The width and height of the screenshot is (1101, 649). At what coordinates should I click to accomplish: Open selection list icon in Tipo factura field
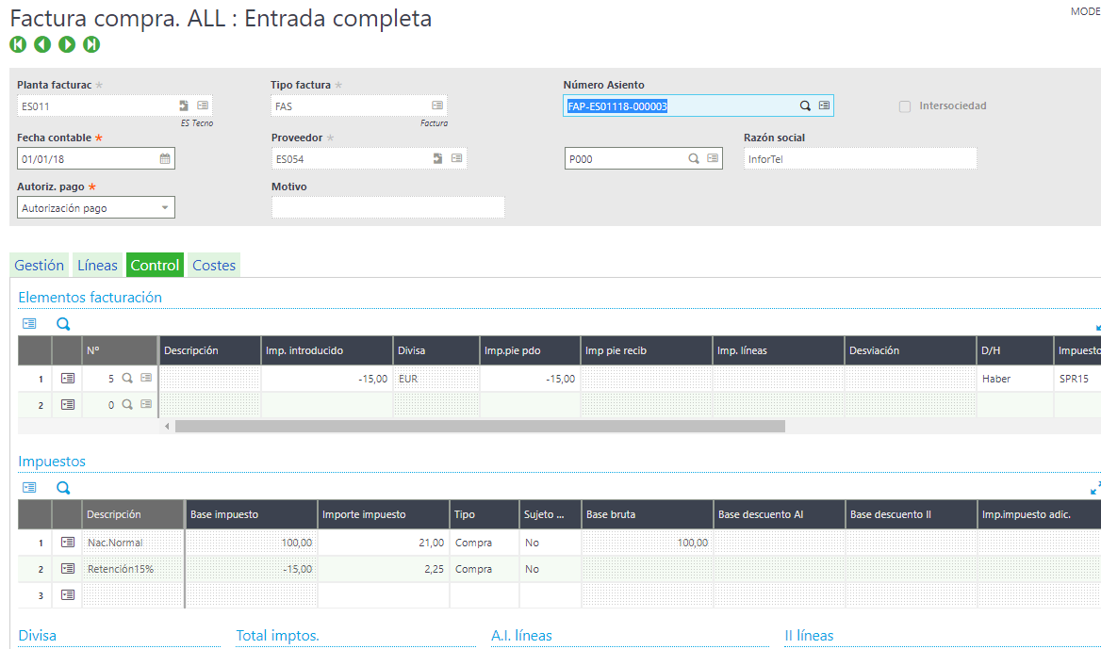pyautogui.click(x=437, y=105)
